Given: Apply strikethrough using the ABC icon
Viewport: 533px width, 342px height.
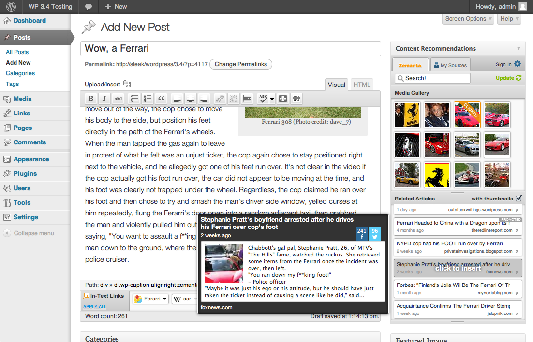Looking at the screenshot, I should [118, 99].
